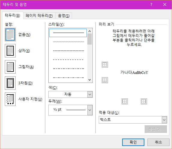172x149 pixels.
Task: Click the 취소 cancel button
Action: pyautogui.click(x=158, y=142)
